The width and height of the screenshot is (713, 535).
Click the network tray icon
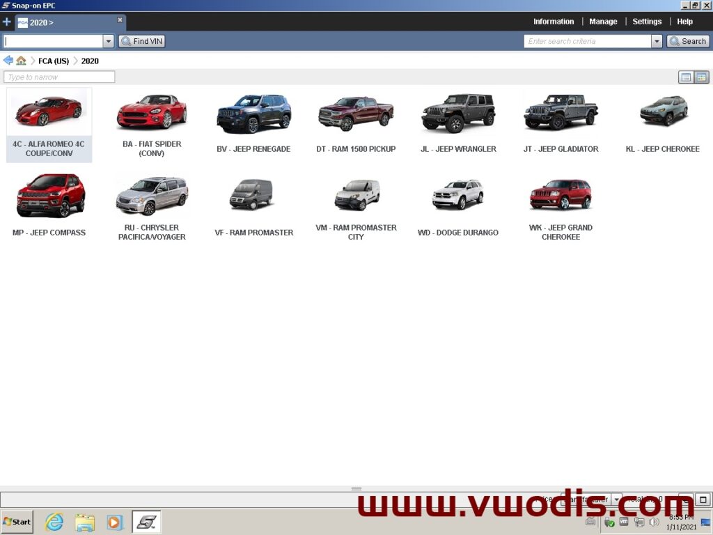tap(639, 522)
